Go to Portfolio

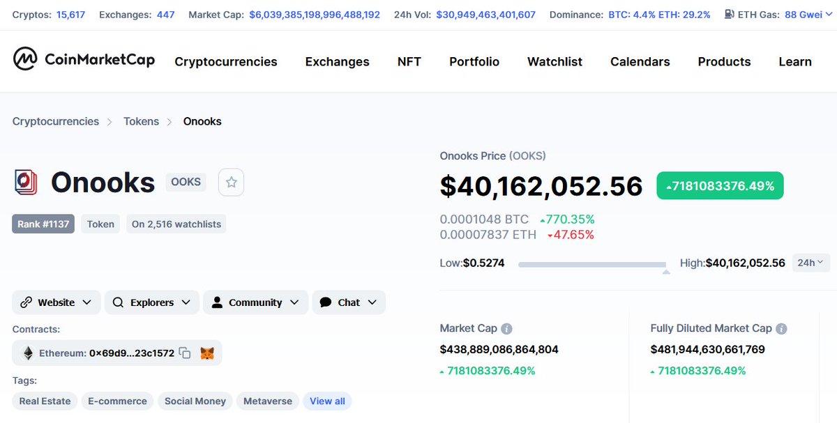click(x=474, y=61)
